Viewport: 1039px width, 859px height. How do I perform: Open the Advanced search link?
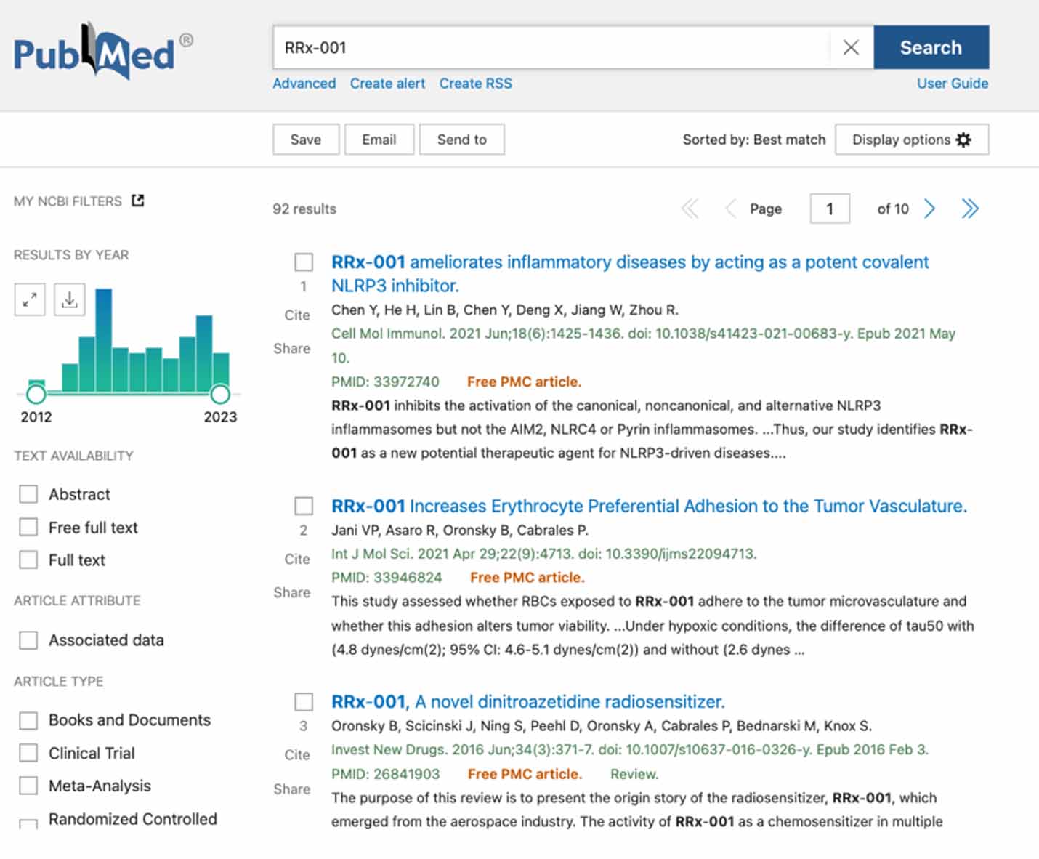304,84
